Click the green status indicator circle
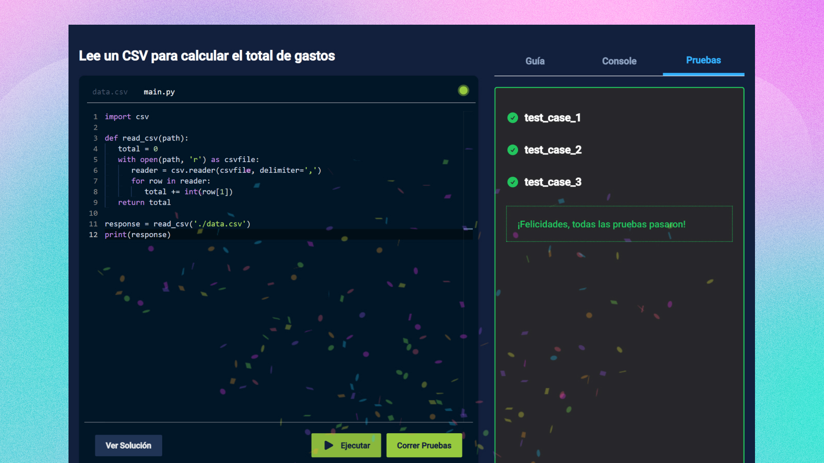 (463, 91)
